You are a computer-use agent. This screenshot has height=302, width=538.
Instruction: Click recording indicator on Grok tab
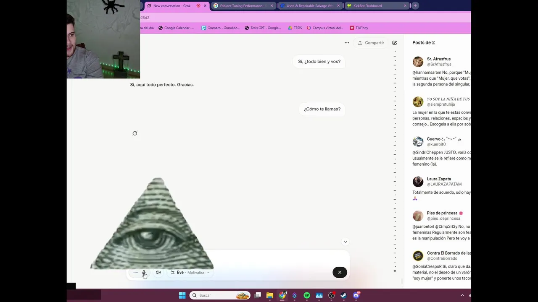(198, 6)
